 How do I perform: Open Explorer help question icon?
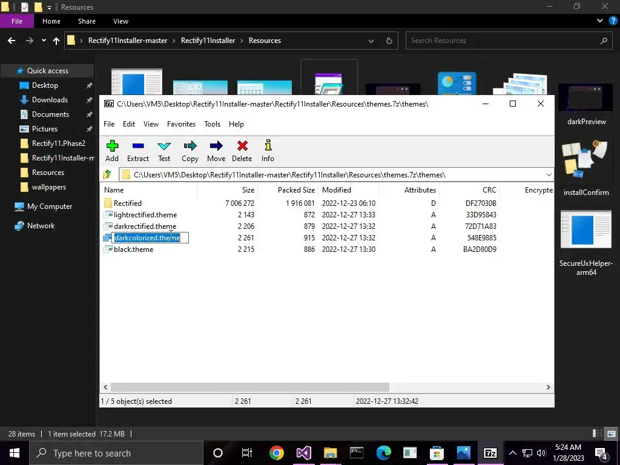pos(614,21)
